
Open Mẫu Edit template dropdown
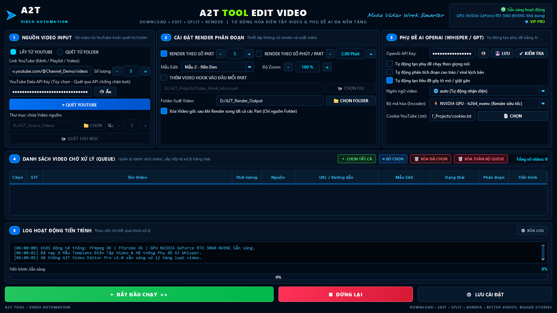click(218, 67)
